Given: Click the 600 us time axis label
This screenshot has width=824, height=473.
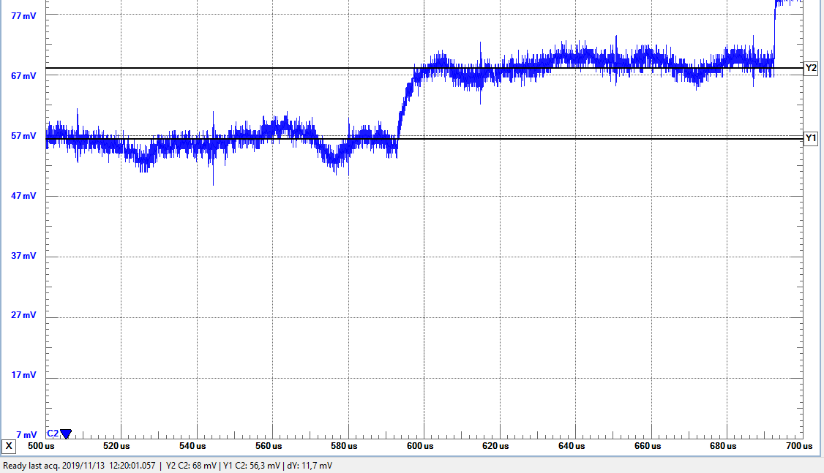Looking at the screenshot, I should [419, 446].
